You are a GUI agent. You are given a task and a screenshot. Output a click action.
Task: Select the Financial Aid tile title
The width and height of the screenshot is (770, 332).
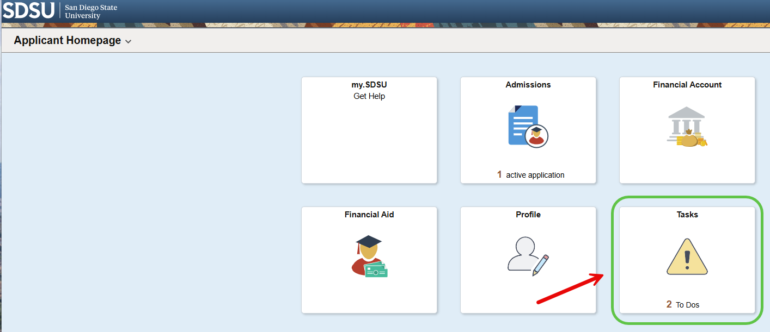pyautogui.click(x=369, y=215)
